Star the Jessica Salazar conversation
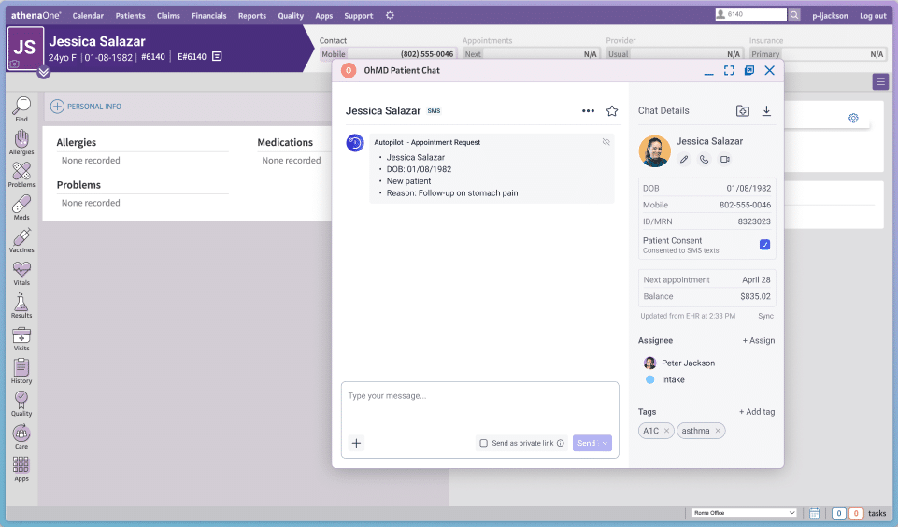Image resolution: width=898 pixels, height=527 pixels. pos(612,111)
